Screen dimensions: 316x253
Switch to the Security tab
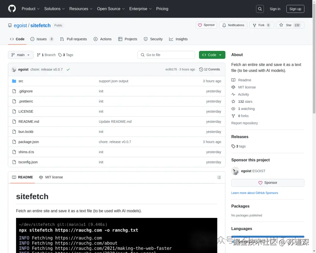click(153, 39)
